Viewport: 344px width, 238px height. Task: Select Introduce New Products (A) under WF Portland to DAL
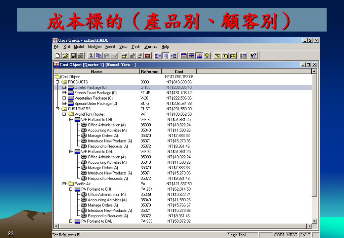pos(183,173)
